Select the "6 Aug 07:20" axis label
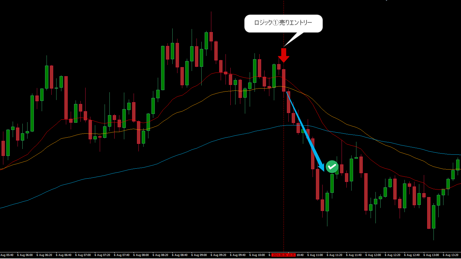Viewport: 461px width, 259px height. [x=102, y=255]
